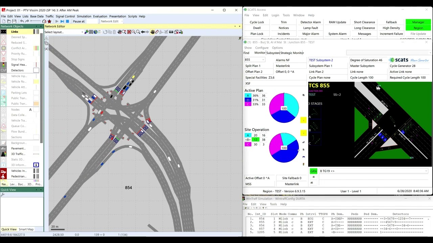This screenshot has width=433, height=243.
Task: Click Increment Failure button
Action: pos(391,34)
